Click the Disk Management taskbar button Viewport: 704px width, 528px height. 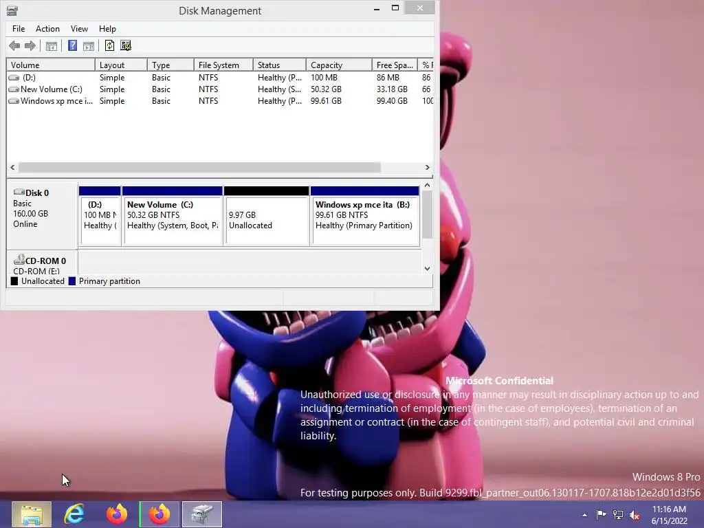(x=202, y=514)
